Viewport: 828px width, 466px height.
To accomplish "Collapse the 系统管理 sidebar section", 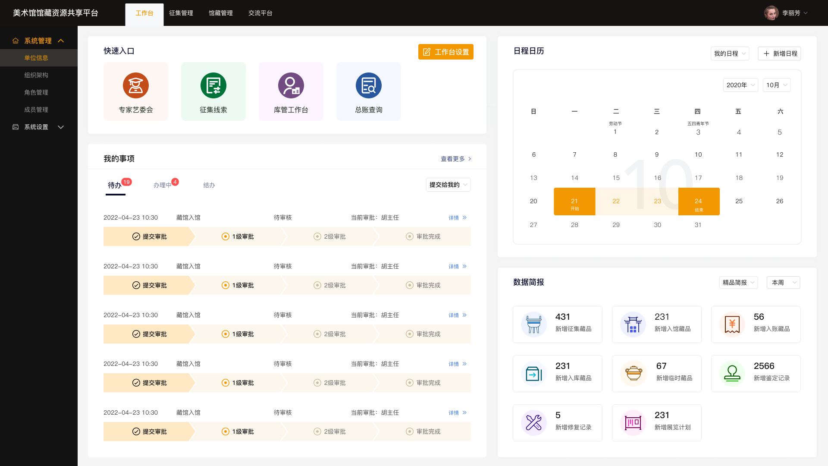I will [61, 41].
